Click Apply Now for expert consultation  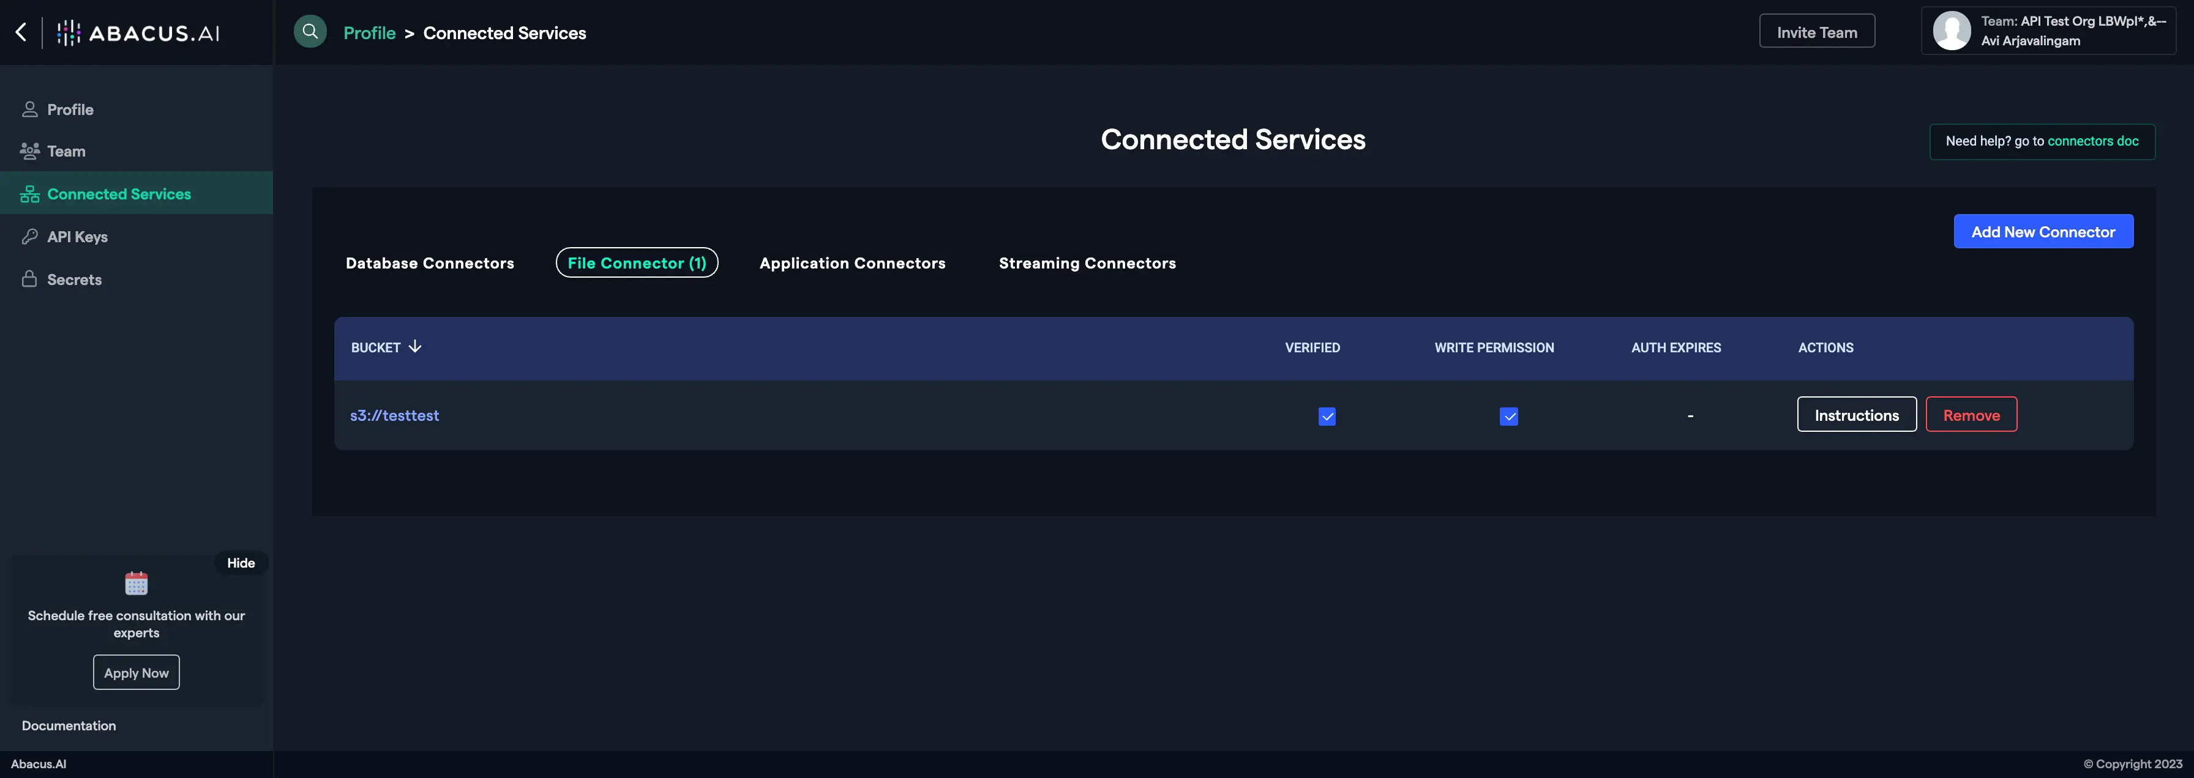(135, 672)
